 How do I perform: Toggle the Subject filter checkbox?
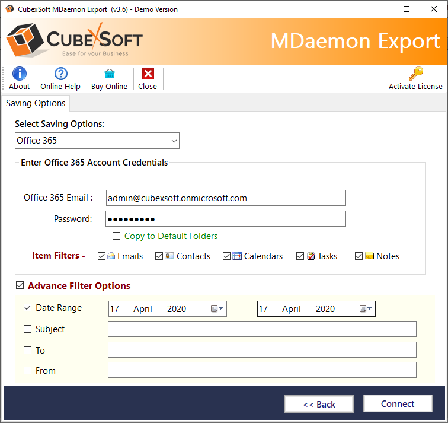[x=28, y=329]
